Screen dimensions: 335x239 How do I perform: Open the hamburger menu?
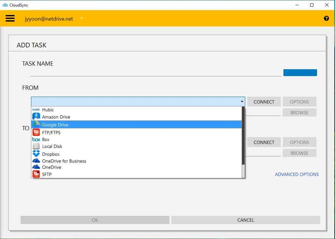[x=10, y=18]
